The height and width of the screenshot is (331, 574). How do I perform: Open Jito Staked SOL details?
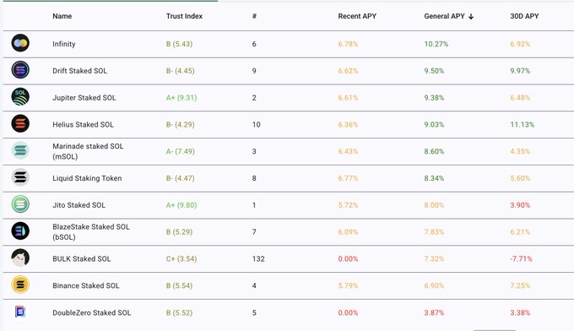pos(79,205)
